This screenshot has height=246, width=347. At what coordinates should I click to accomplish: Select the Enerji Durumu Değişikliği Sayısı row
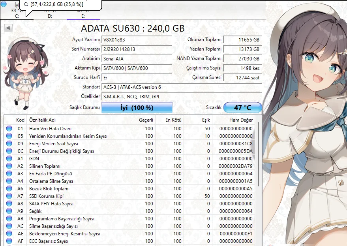[129, 151]
